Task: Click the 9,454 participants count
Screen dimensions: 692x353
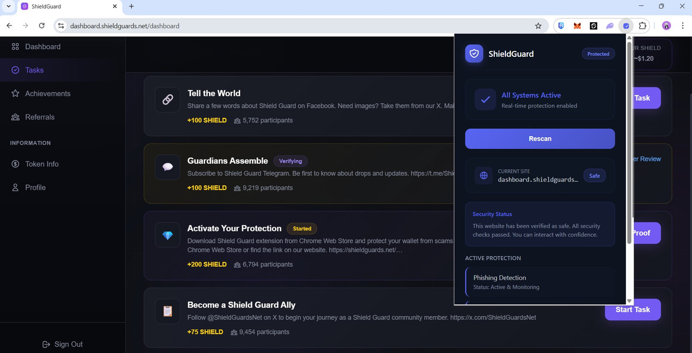Action: tap(259, 332)
